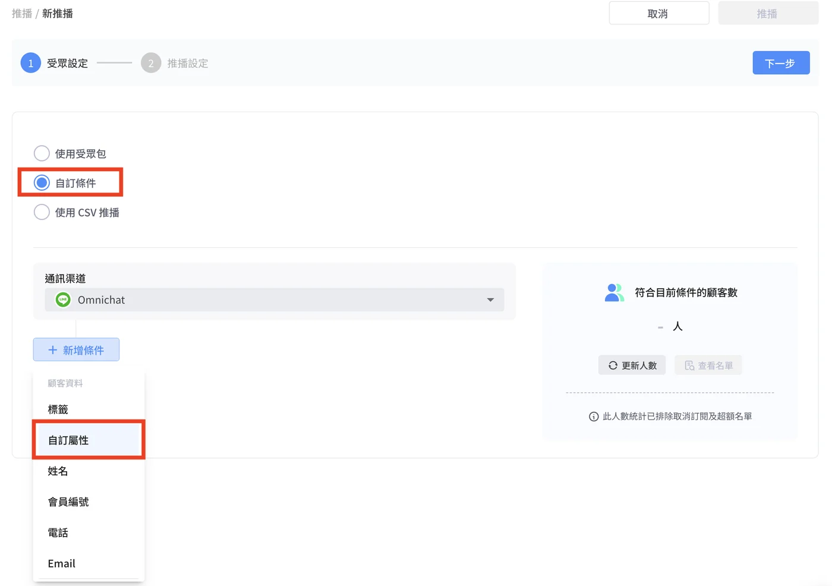The width and height of the screenshot is (832, 586).
Task: Choose 標籤 from the condition menu
Action: click(x=89, y=409)
